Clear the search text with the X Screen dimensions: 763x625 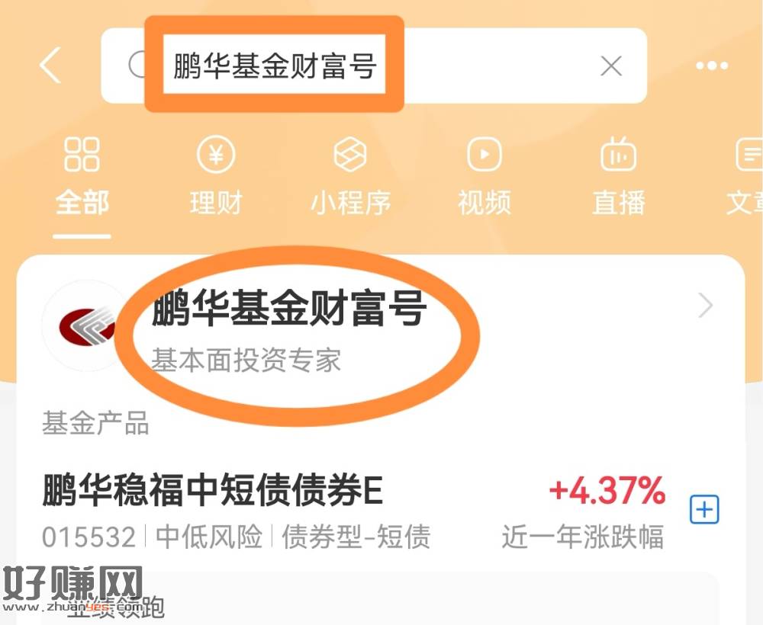coord(611,66)
